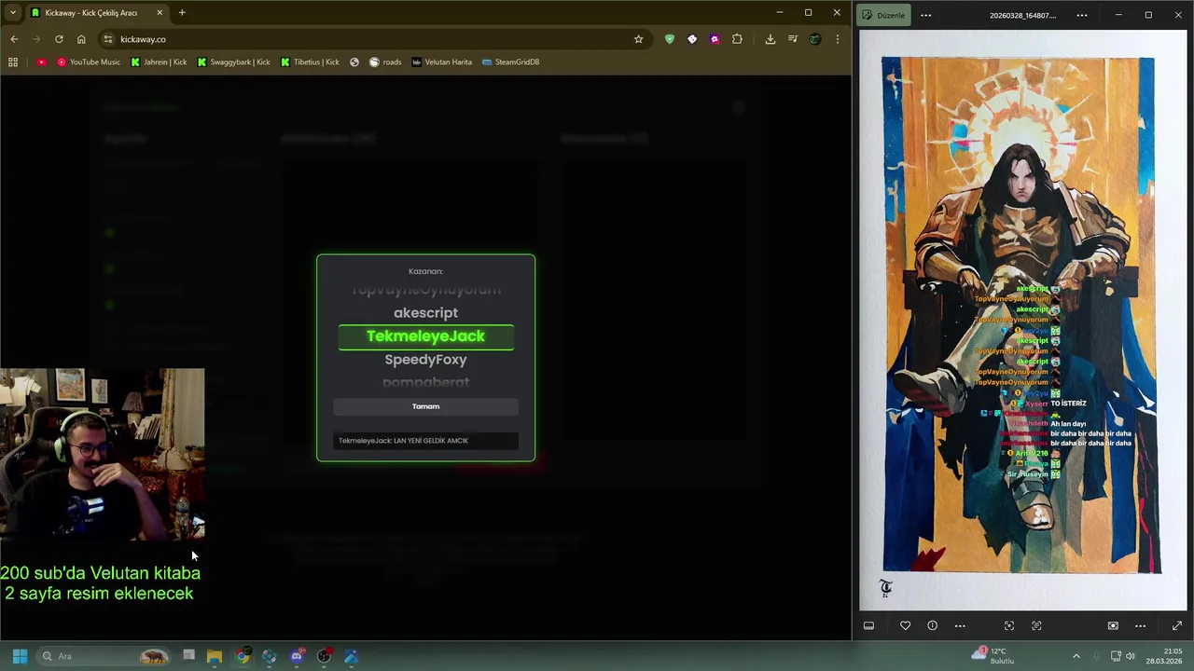Show hidden system tray icons

(x=1076, y=656)
